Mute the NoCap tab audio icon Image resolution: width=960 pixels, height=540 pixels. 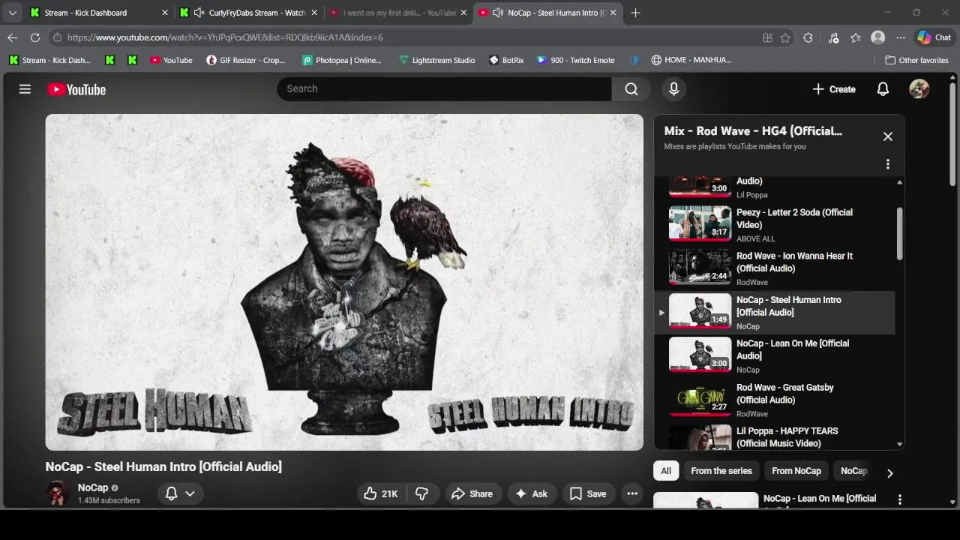click(x=497, y=13)
